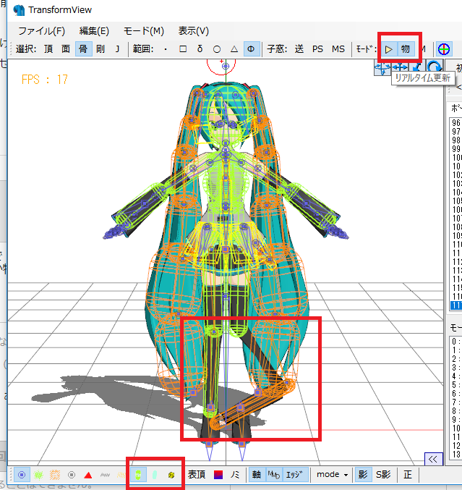Open the 送 sub-window

tap(299, 49)
